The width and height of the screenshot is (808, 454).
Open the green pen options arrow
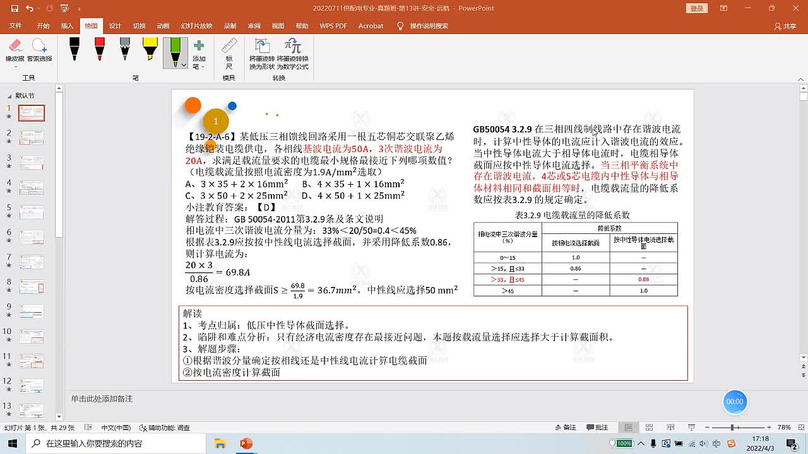(184, 64)
